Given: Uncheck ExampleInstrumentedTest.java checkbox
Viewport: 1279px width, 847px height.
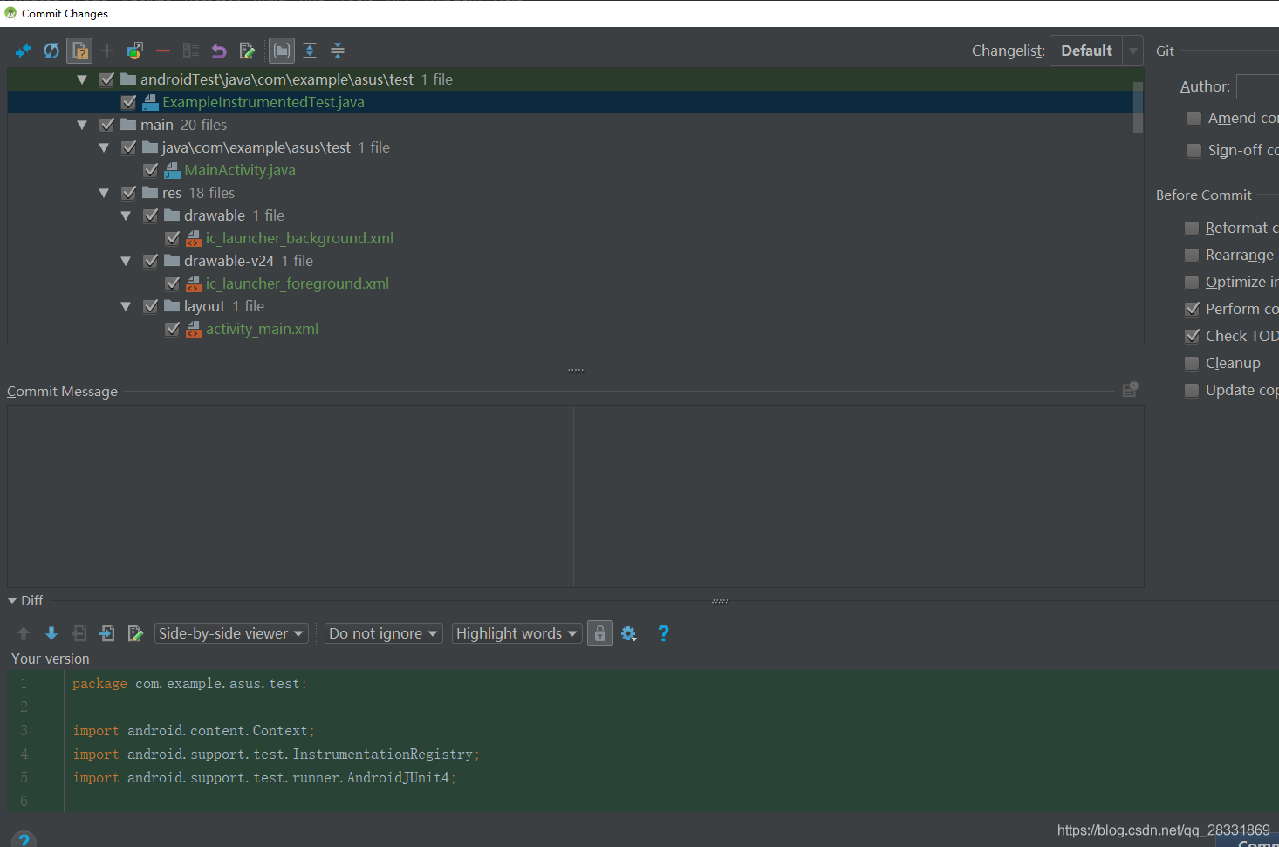Looking at the screenshot, I should 129,102.
